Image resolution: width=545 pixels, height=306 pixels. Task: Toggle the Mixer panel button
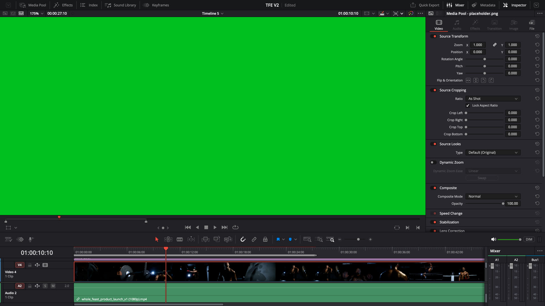click(455, 5)
